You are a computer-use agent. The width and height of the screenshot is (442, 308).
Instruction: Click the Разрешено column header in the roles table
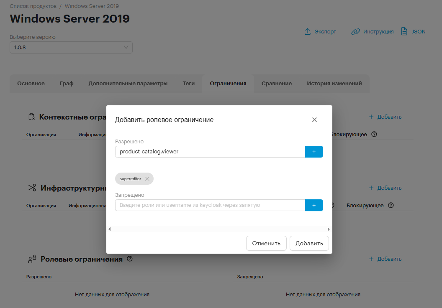point(39,277)
